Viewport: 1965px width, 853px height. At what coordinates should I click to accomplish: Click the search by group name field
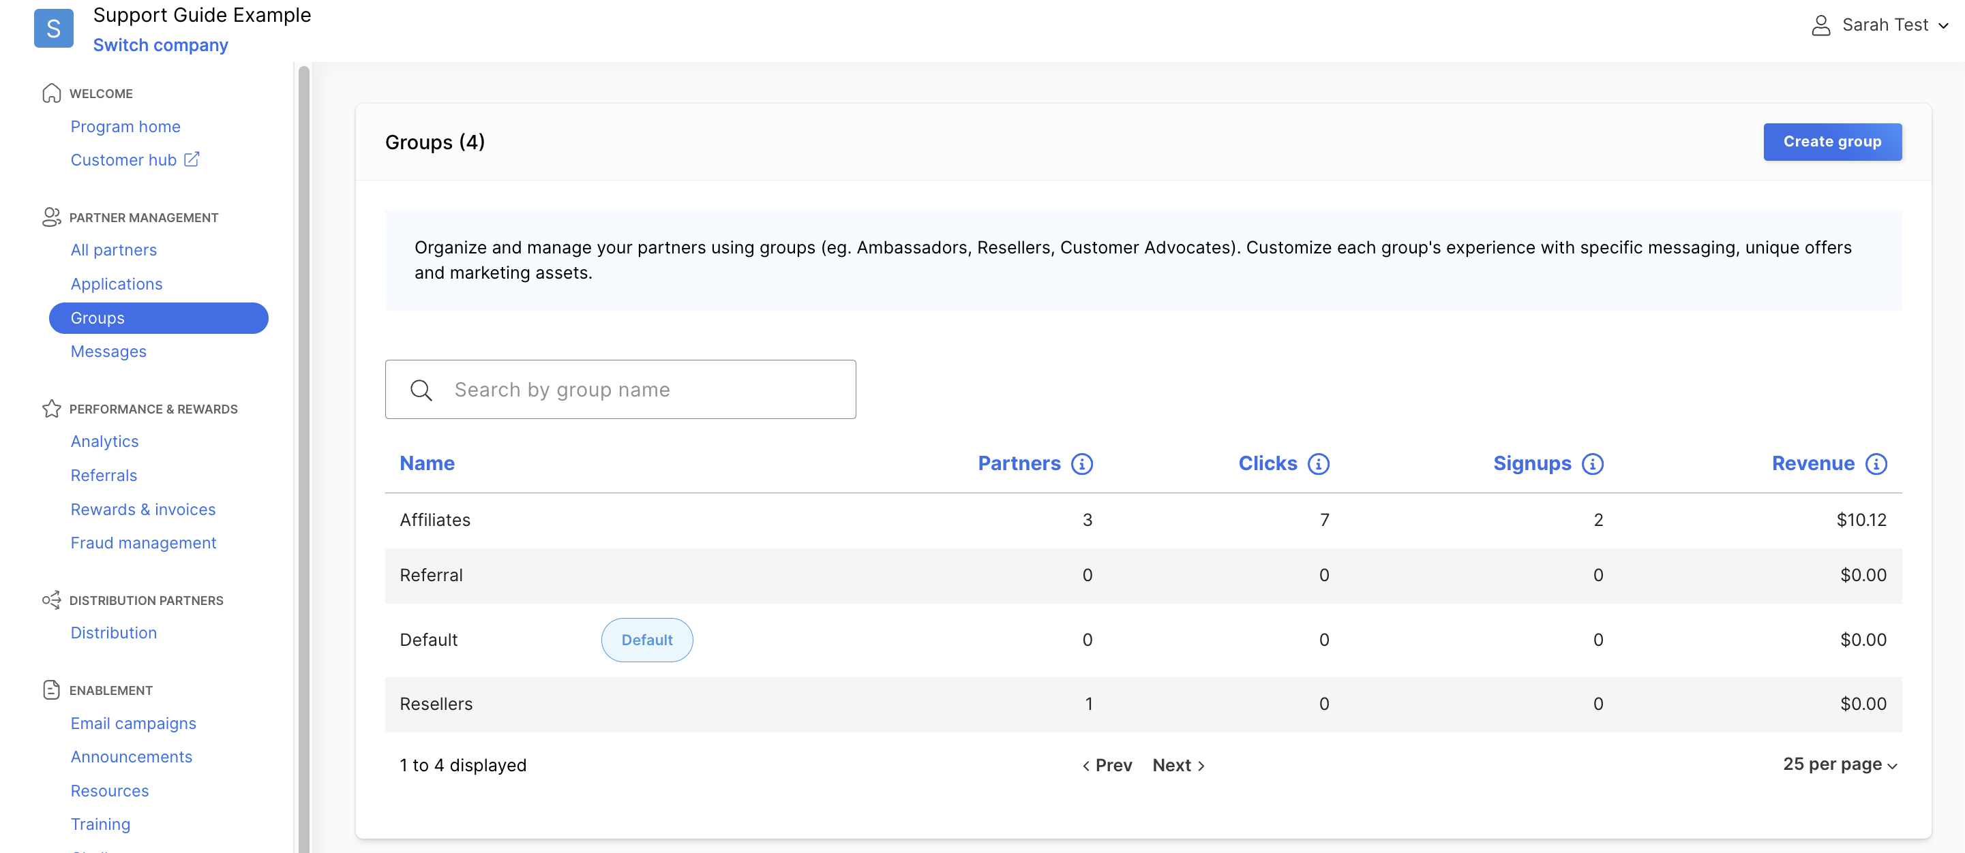[x=620, y=390]
